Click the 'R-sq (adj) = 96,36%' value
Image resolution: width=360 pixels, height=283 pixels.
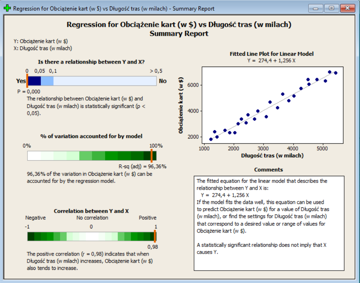pos(142,166)
